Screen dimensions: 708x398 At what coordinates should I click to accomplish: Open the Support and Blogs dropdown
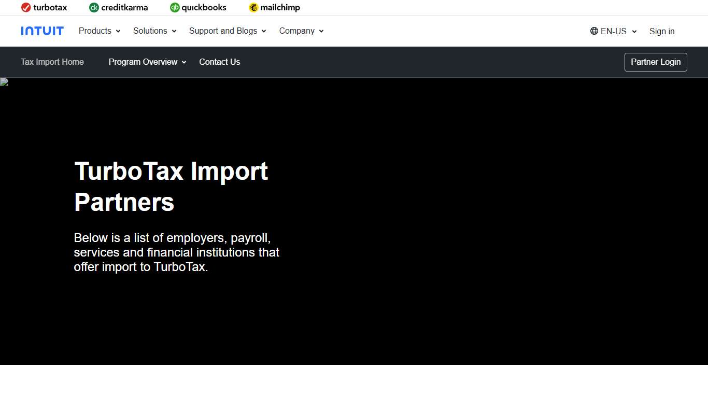pyautogui.click(x=227, y=31)
